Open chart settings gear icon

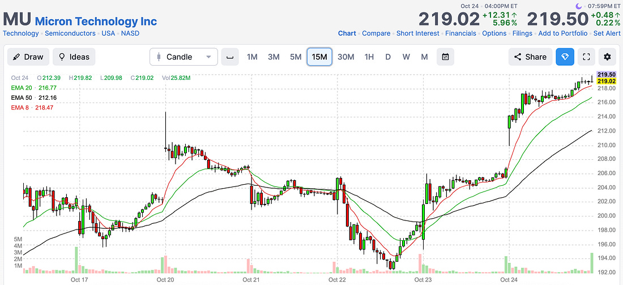(x=607, y=57)
